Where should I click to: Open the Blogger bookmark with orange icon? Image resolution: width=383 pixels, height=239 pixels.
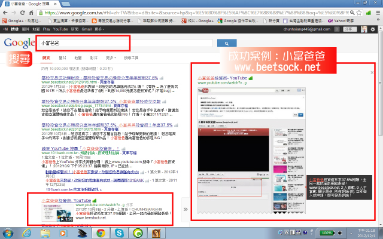(x=113, y=21)
